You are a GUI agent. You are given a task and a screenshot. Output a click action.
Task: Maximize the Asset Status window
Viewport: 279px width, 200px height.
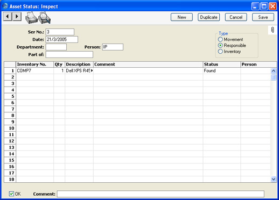click(x=264, y=6)
